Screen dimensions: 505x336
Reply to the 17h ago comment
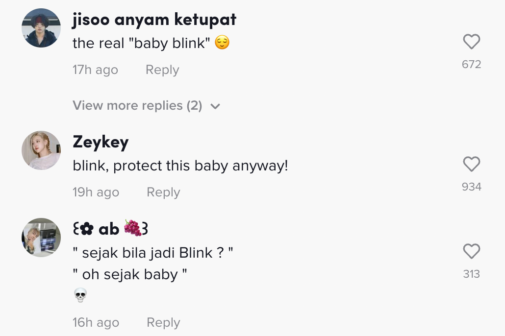(x=162, y=70)
